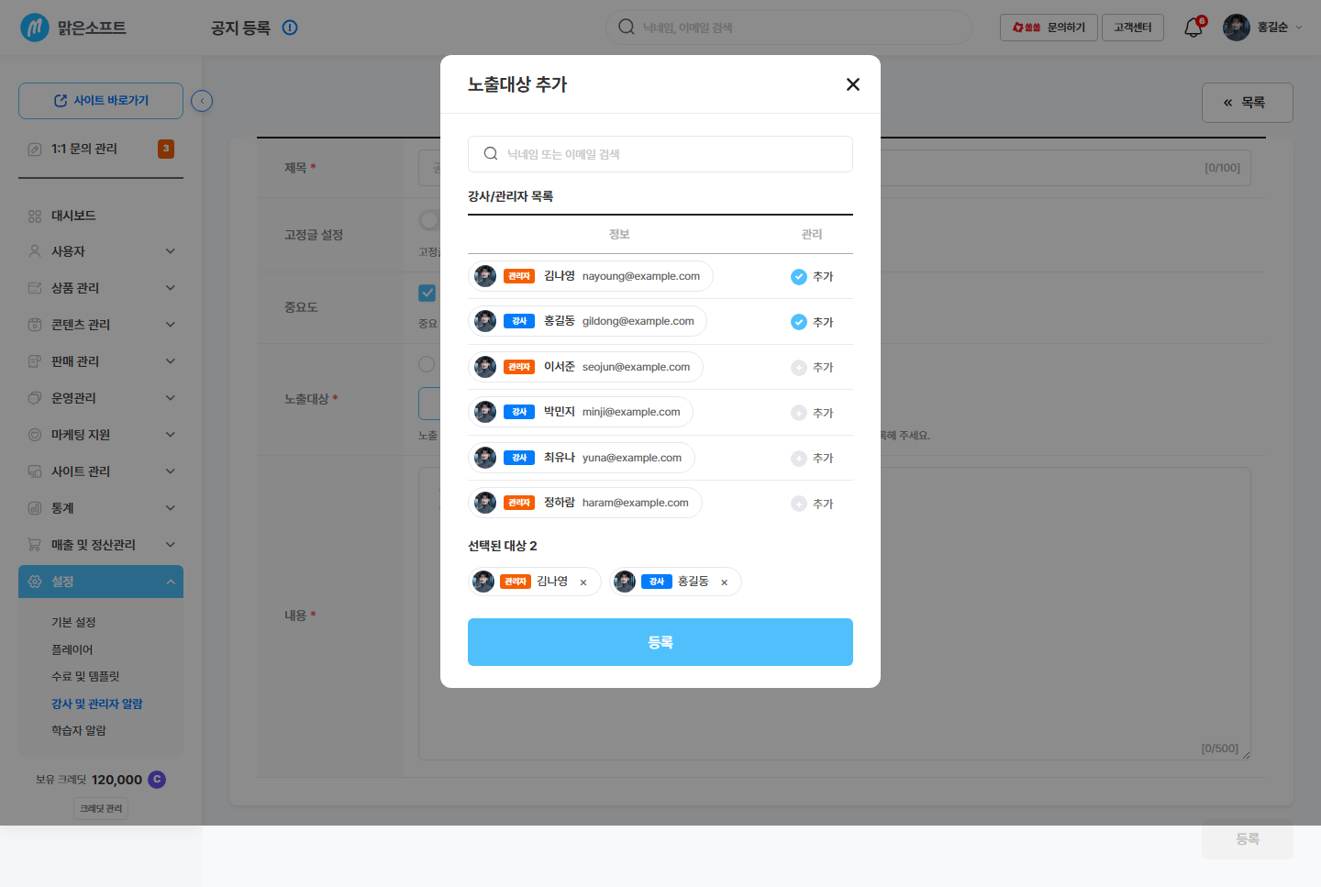Click the 매출 및 정산관리 cart icon

(x=35, y=545)
